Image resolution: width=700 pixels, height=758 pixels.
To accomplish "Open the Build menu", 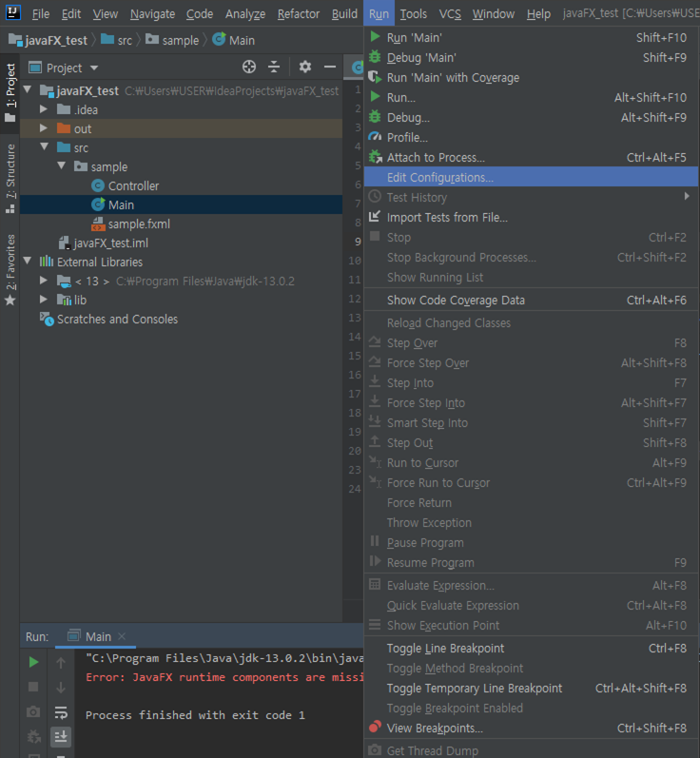I will tap(344, 14).
